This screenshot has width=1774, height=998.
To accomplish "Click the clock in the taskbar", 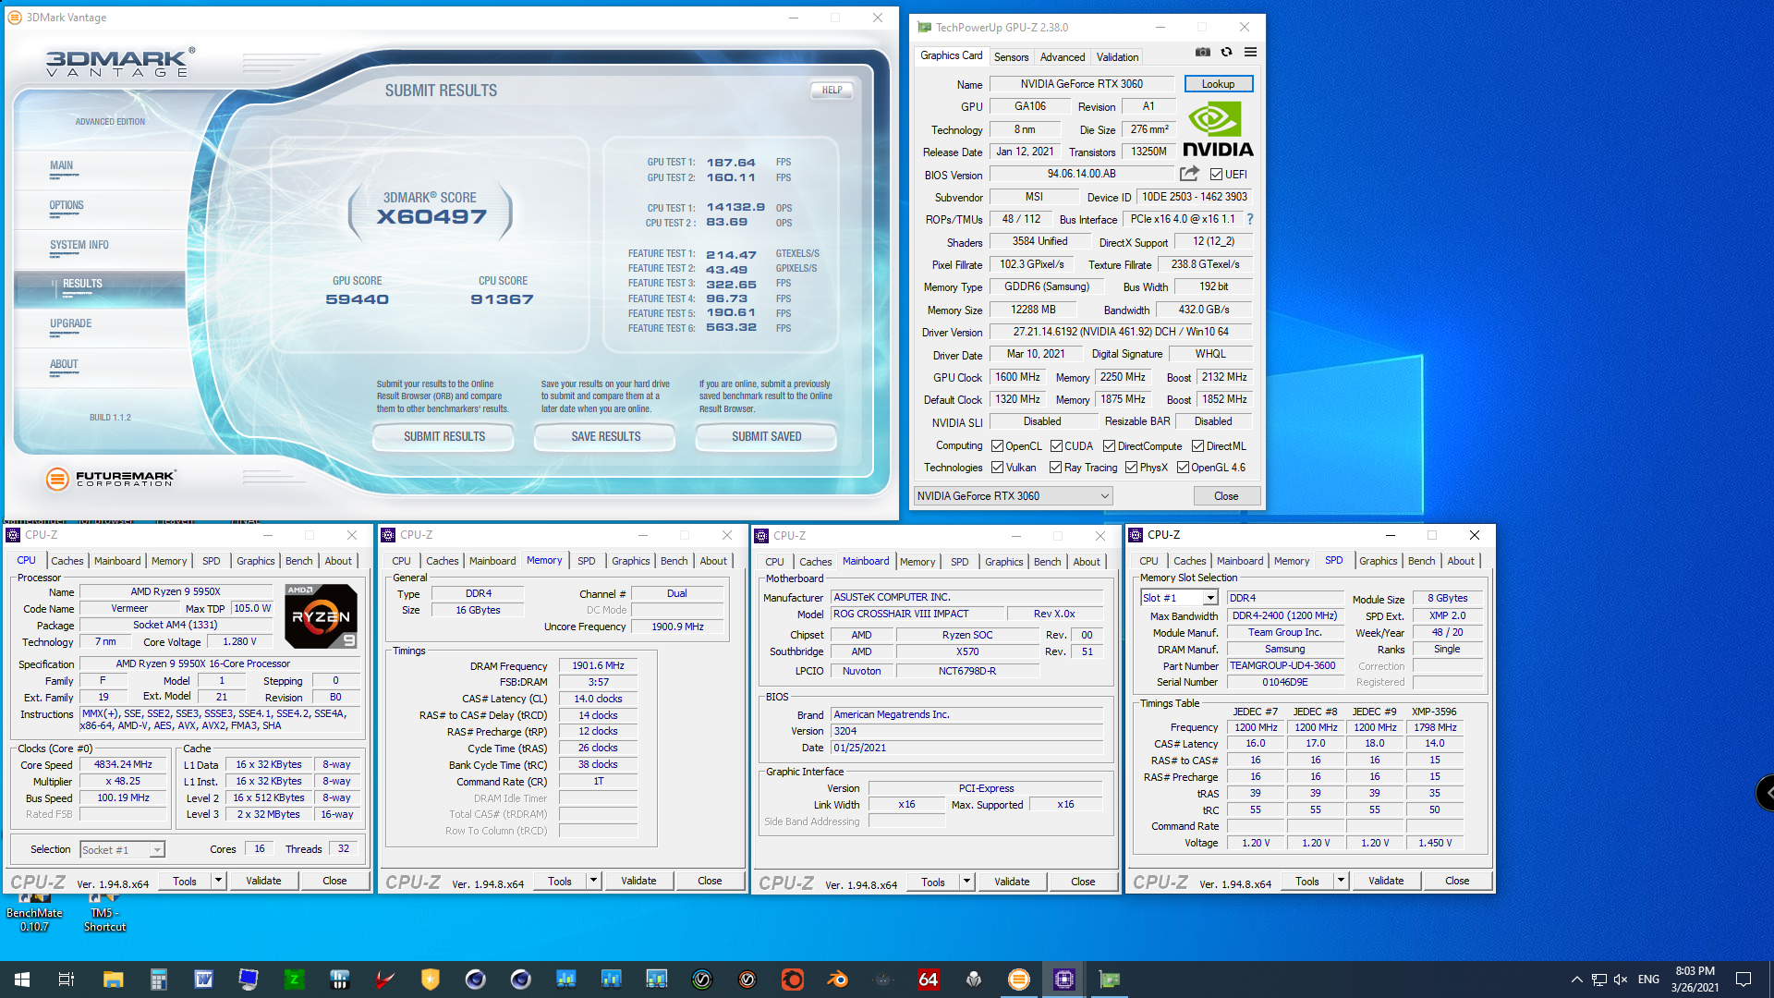I will (x=1695, y=980).
